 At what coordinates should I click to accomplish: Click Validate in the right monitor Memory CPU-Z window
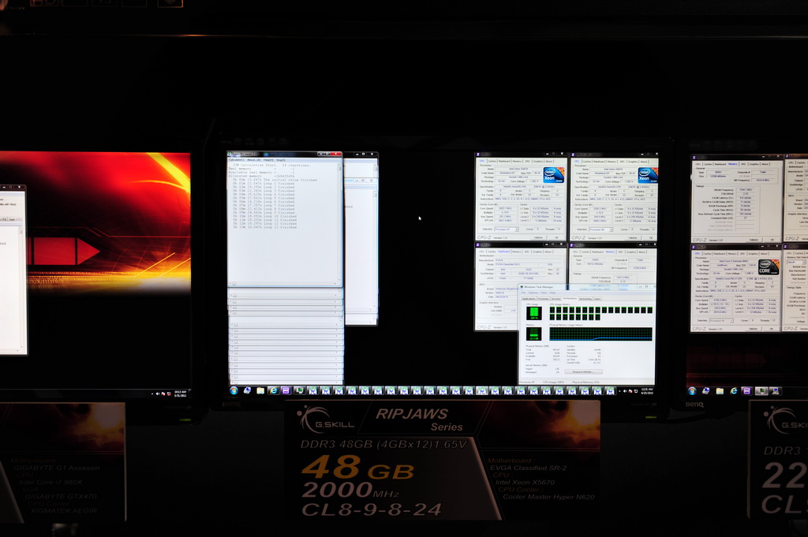pos(754,240)
